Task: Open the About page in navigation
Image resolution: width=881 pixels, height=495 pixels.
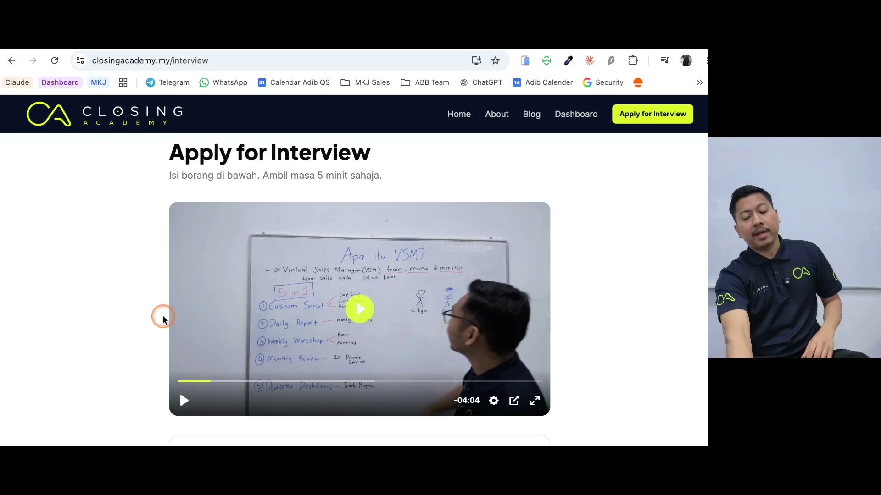Action: [497, 114]
